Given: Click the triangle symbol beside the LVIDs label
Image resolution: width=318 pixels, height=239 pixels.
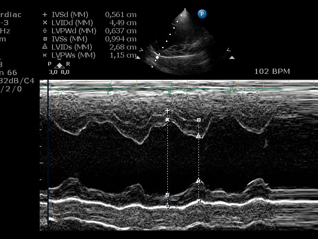Looking at the screenshot, I should pyautogui.click(x=45, y=47).
